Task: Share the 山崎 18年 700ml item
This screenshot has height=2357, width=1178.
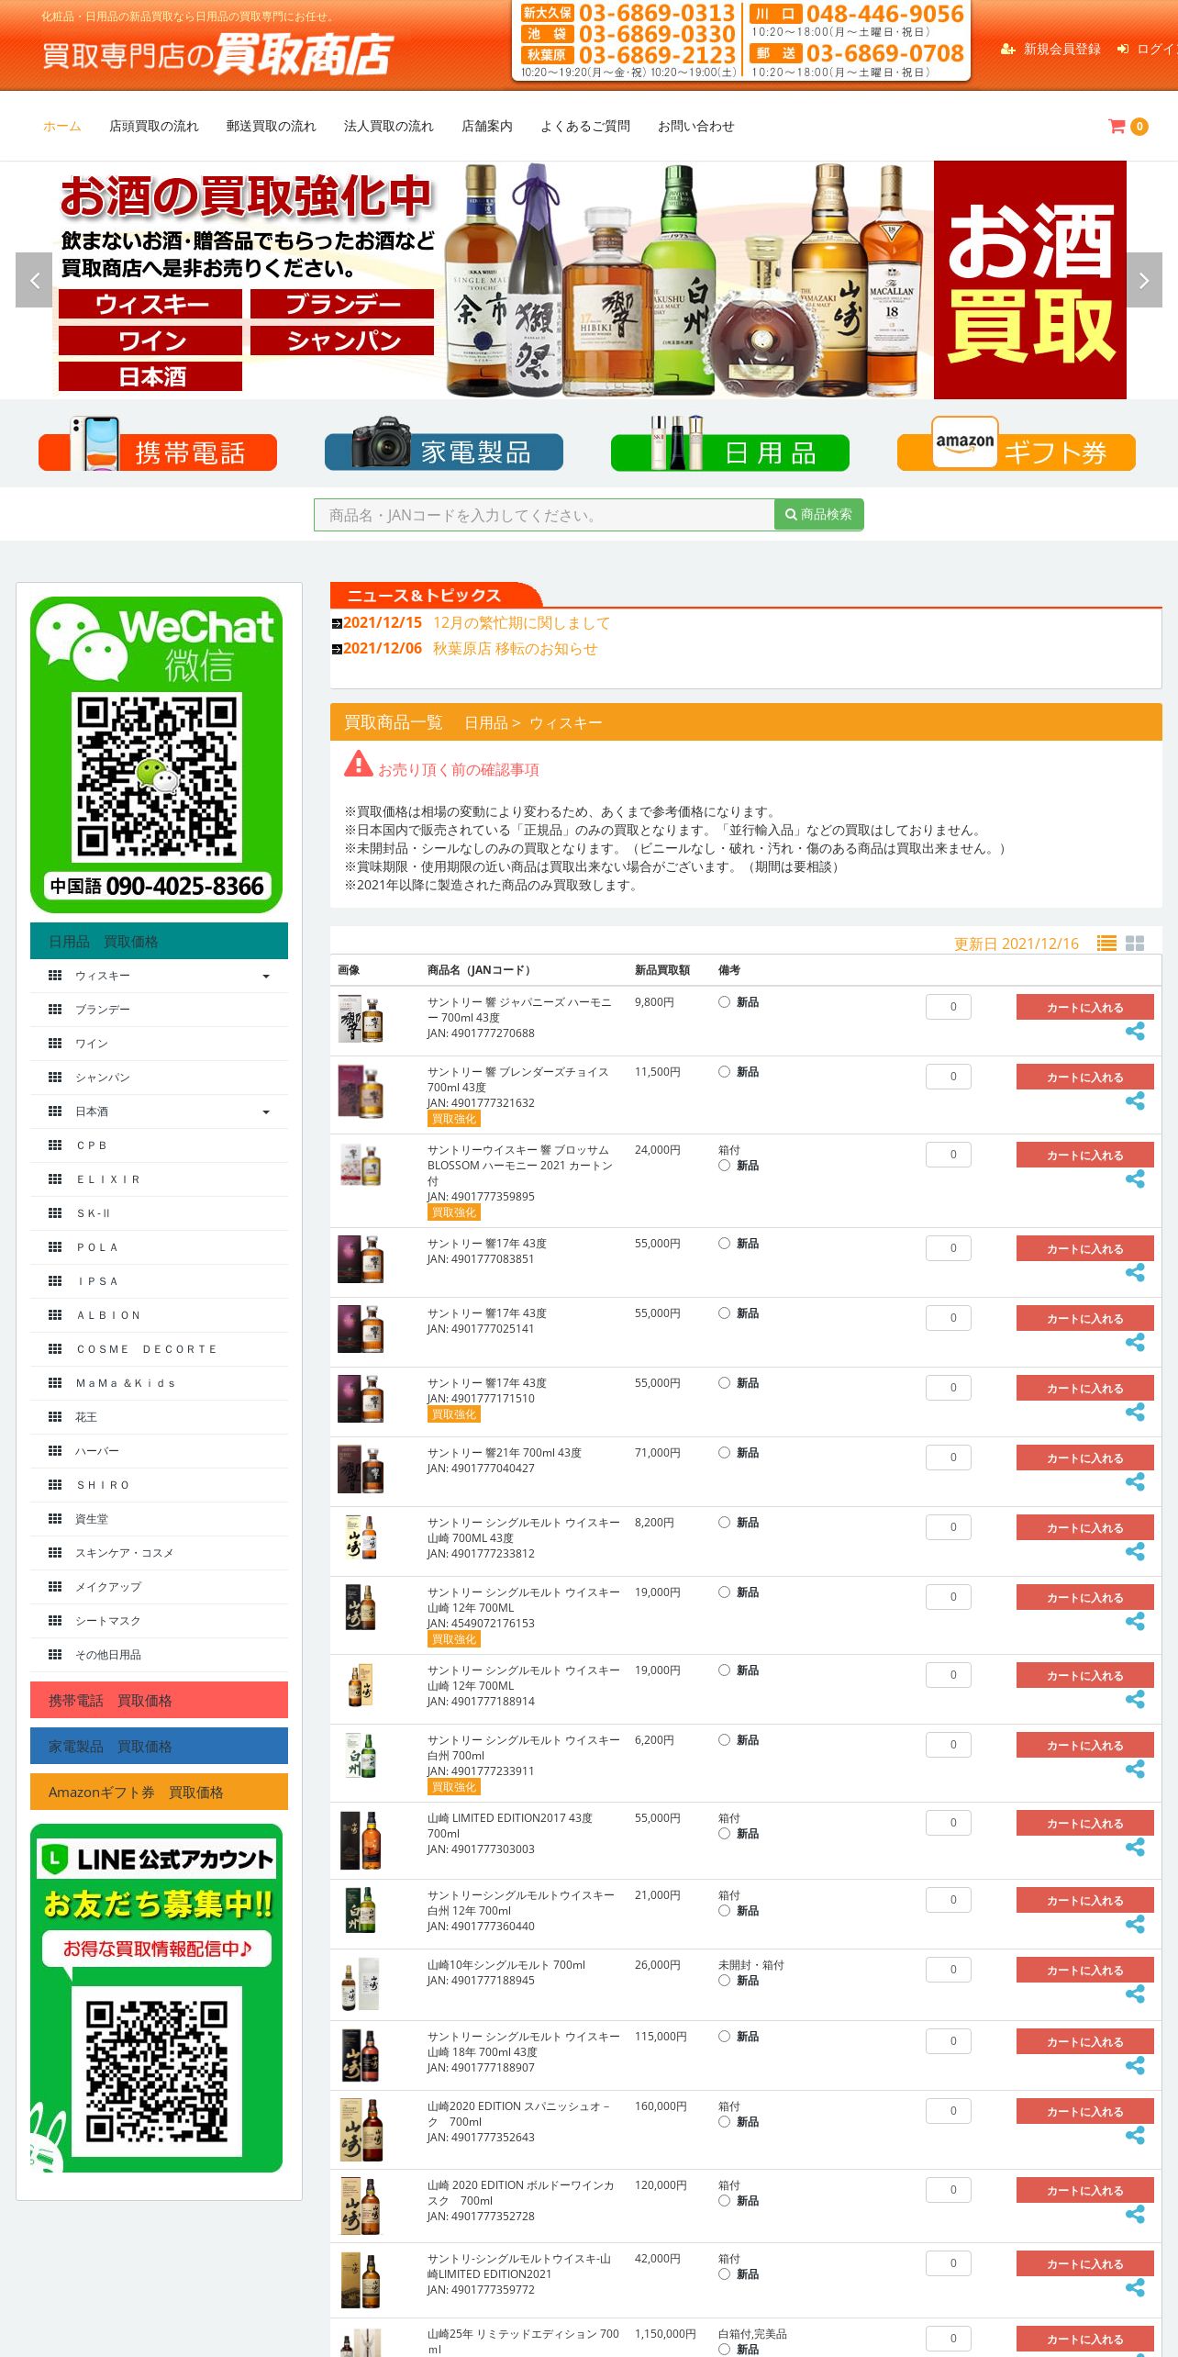Action: coord(1135,2066)
